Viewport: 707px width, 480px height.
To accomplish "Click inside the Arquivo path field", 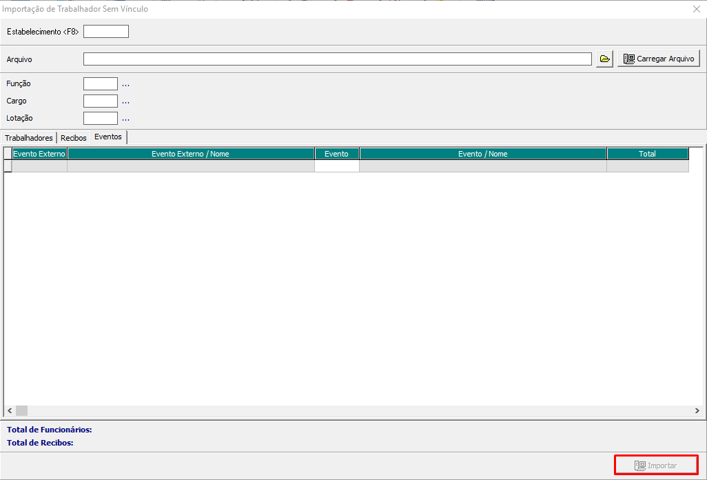I will tap(337, 59).
